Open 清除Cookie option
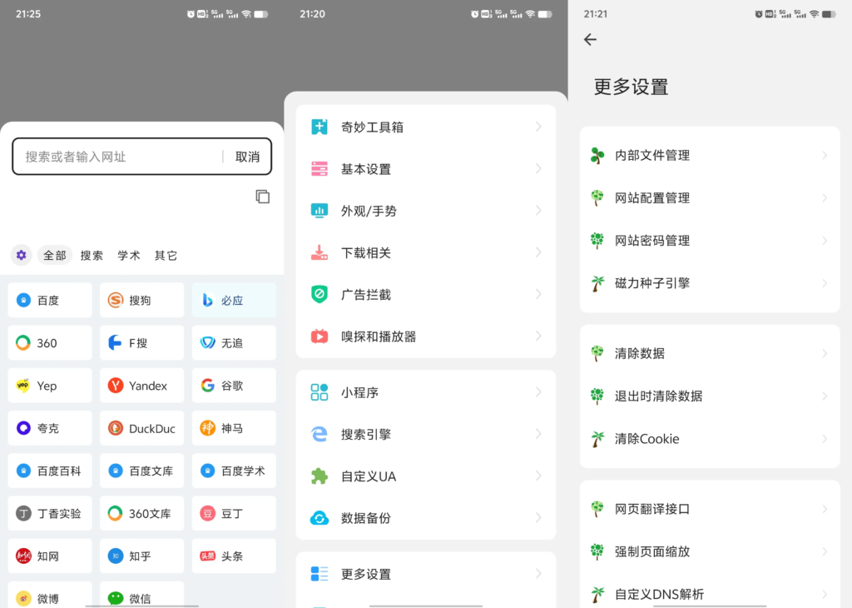 711,439
